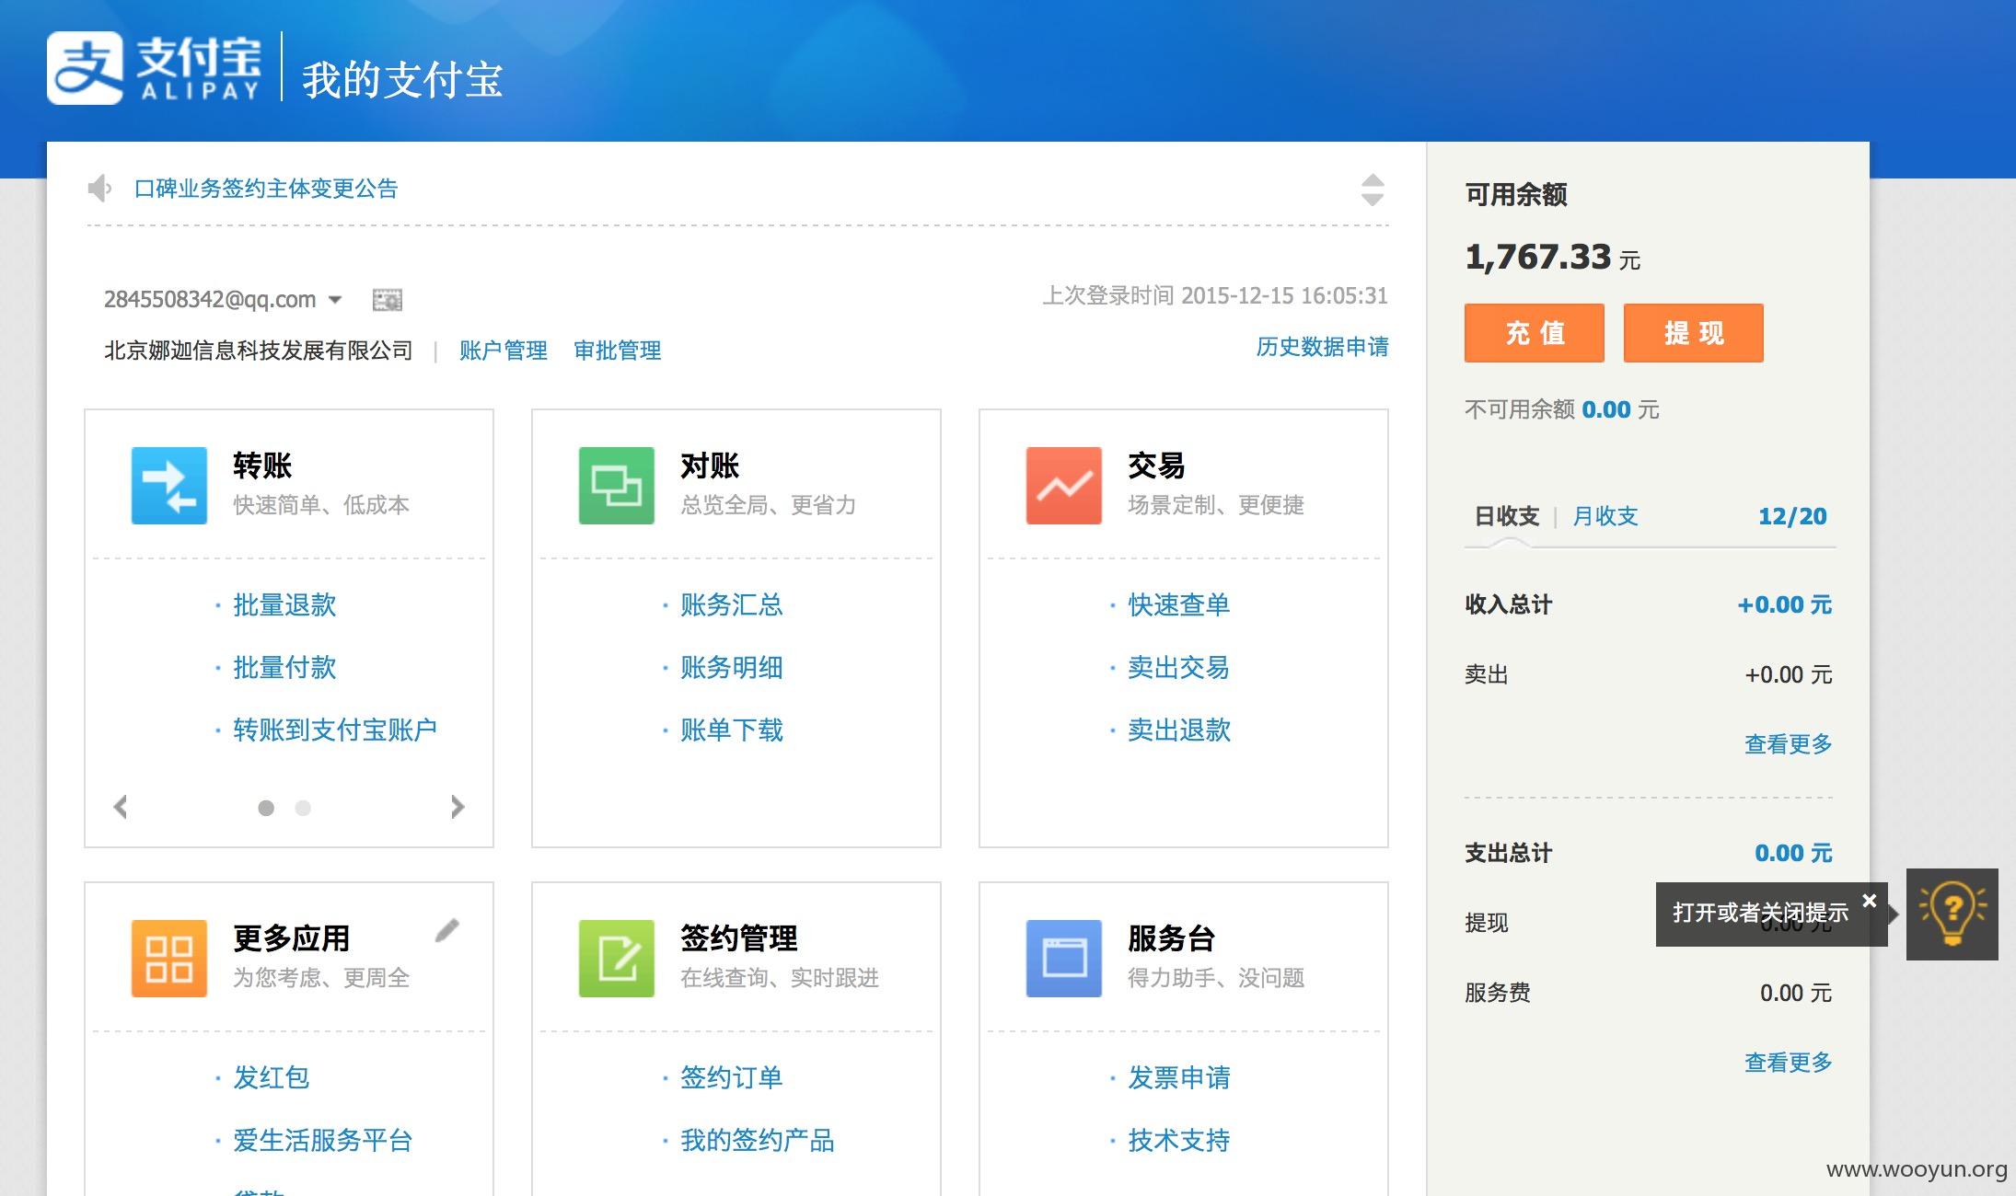Open 账户管理 link
2016x1196 pixels.
coord(504,351)
